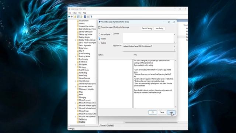Click the Cloud Content folder icon

pos(78,21)
